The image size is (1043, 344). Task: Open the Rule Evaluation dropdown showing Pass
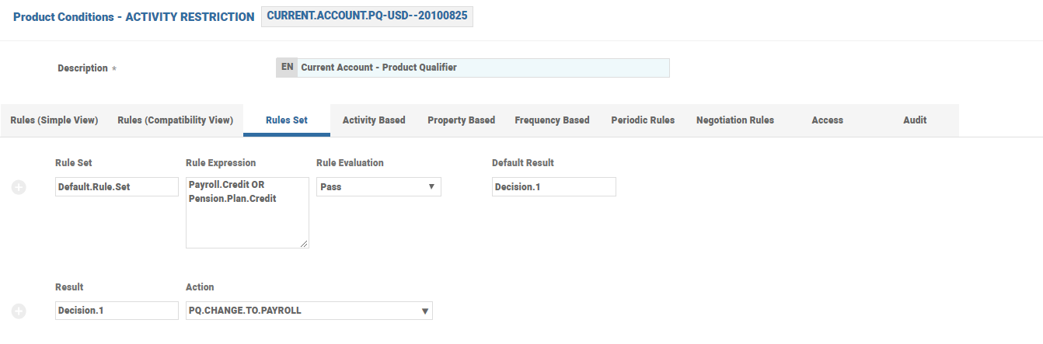click(378, 187)
